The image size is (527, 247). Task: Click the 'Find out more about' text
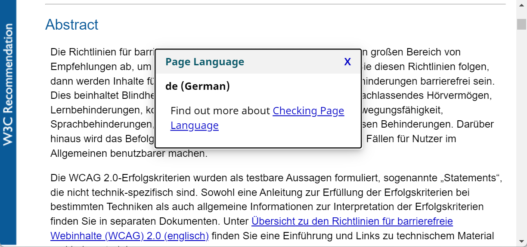[220, 111]
